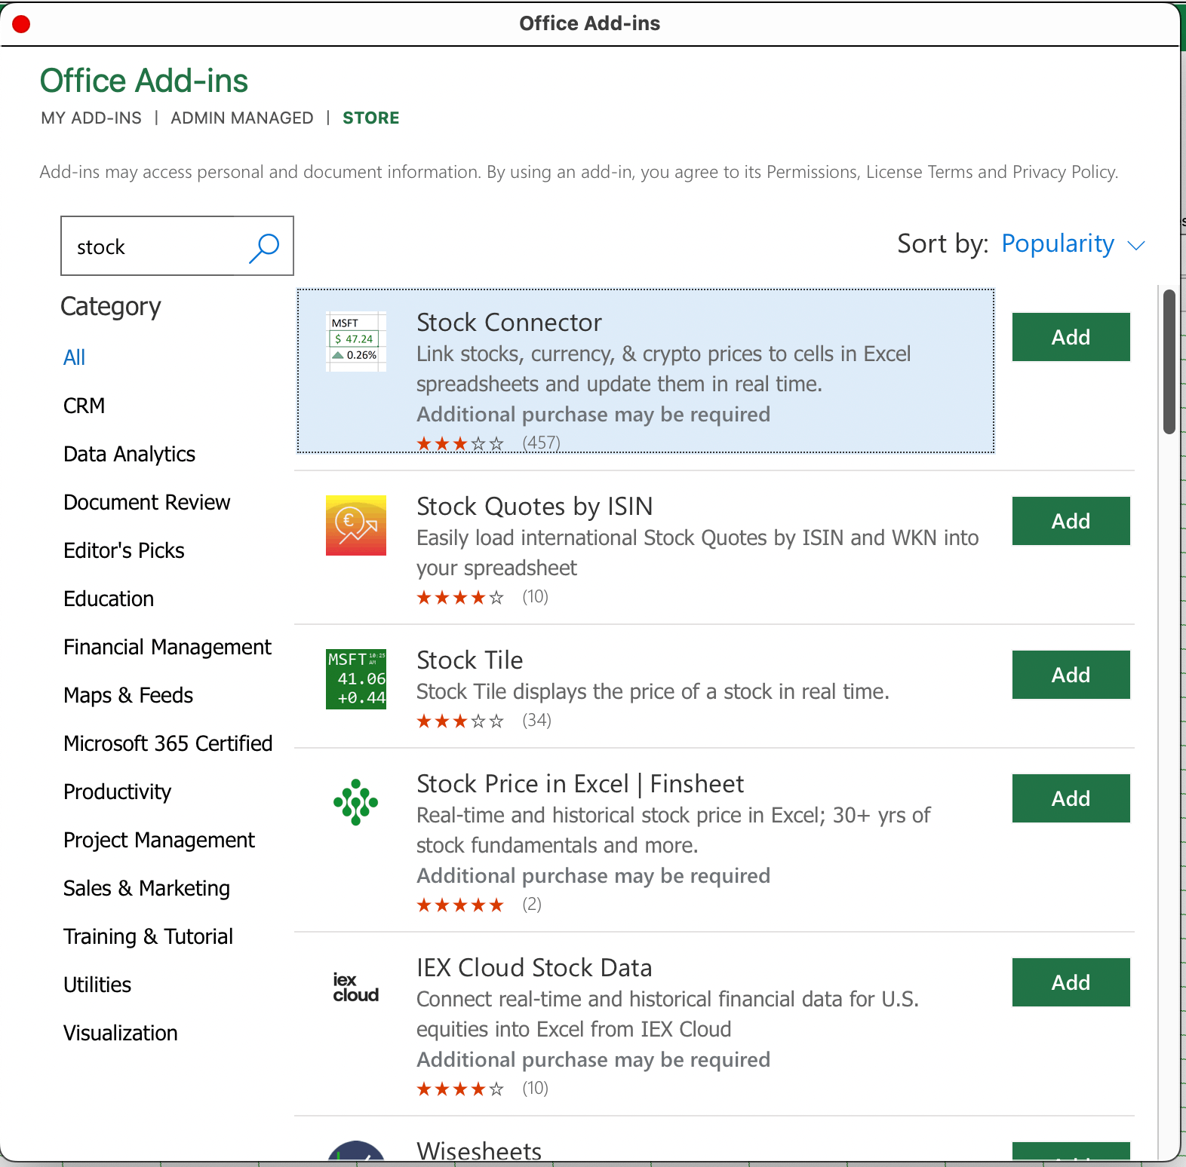Viewport: 1186px width, 1167px height.
Task: Click the results list vertical scrollbar
Action: [1169, 362]
